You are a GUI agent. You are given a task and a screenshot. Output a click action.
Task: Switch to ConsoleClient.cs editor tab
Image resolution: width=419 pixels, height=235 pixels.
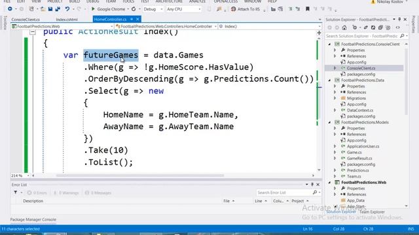[26, 20]
